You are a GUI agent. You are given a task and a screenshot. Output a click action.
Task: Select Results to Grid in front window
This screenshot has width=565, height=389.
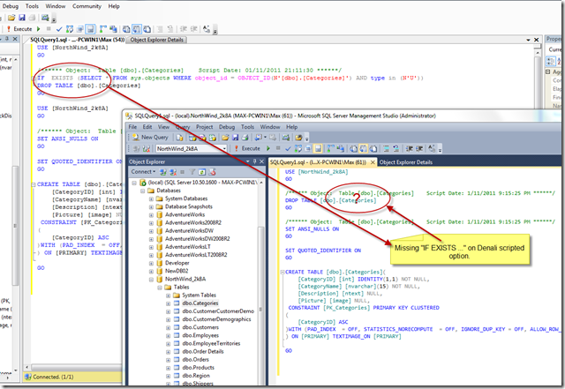tap(363, 148)
